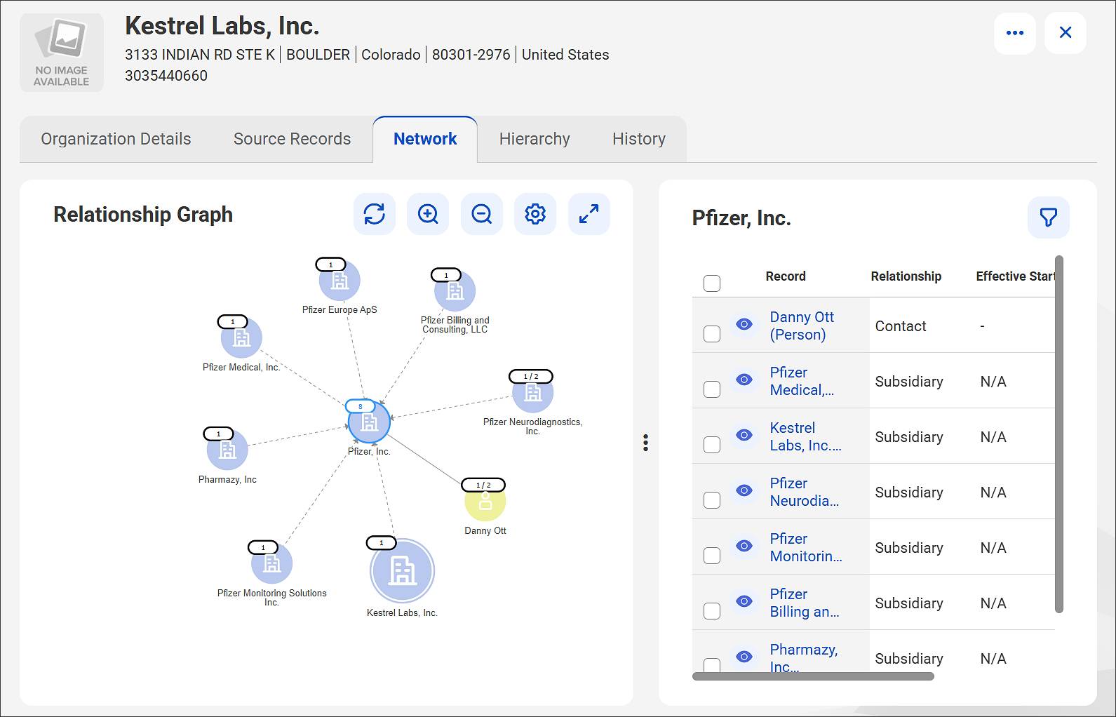Click the Pfizer, Inc. panel title
The height and width of the screenshot is (717, 1116).
(x=741, y=218)
